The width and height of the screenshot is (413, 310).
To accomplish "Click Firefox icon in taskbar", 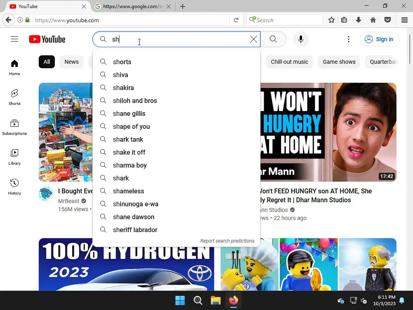I will 234,300.
